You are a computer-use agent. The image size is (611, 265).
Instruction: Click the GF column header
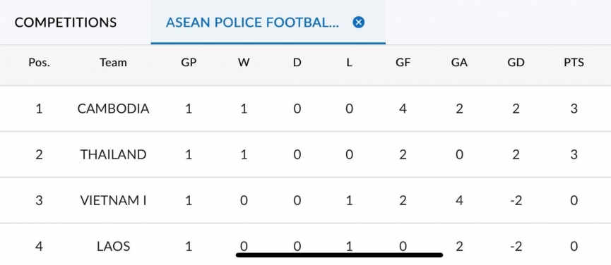click(x=403, y=62)
